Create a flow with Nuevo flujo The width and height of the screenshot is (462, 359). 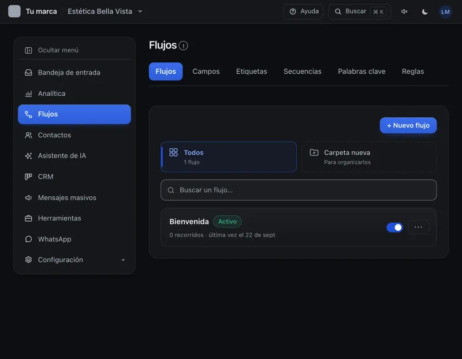408,125
